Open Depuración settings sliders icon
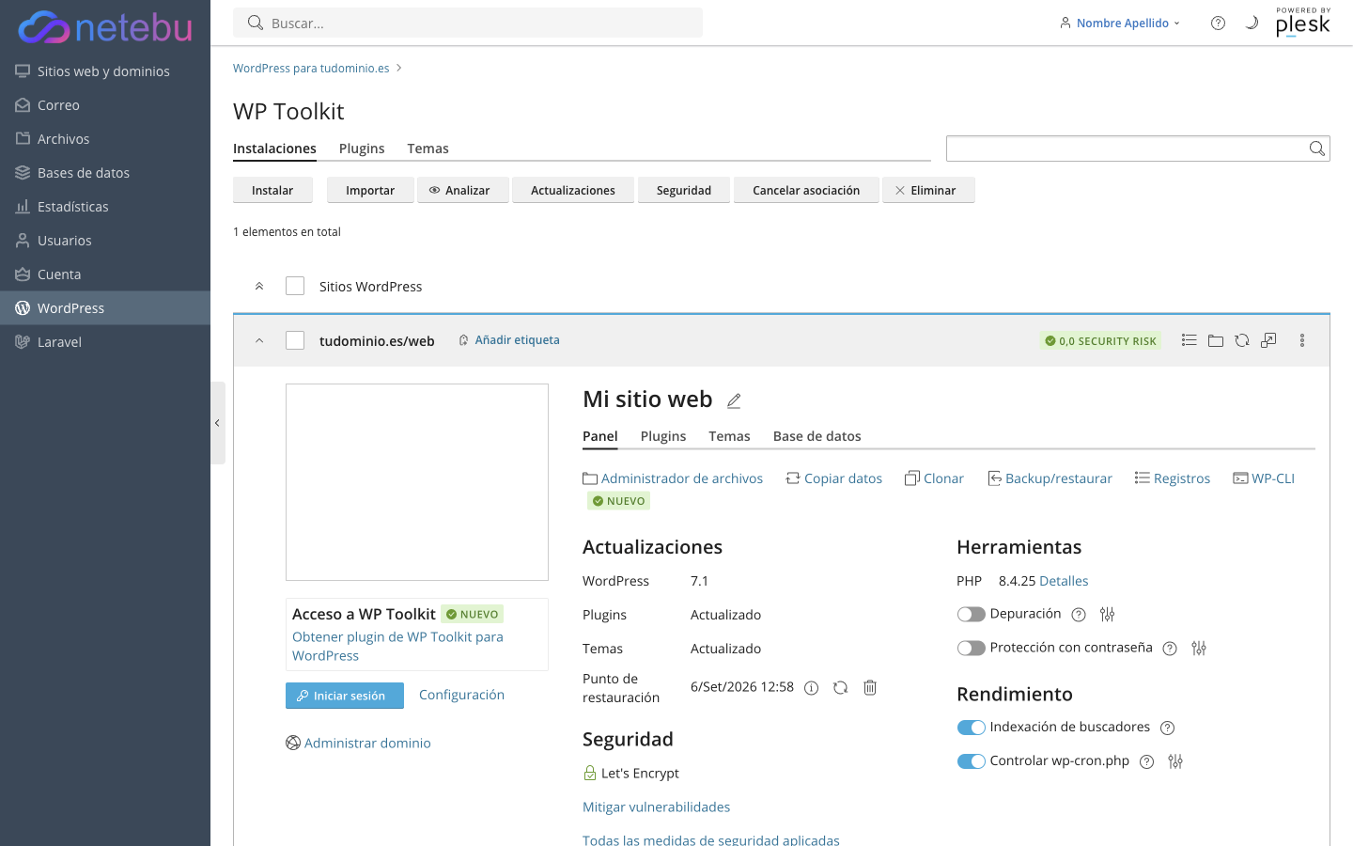 pyautogui.click(x=1108, y=615)
